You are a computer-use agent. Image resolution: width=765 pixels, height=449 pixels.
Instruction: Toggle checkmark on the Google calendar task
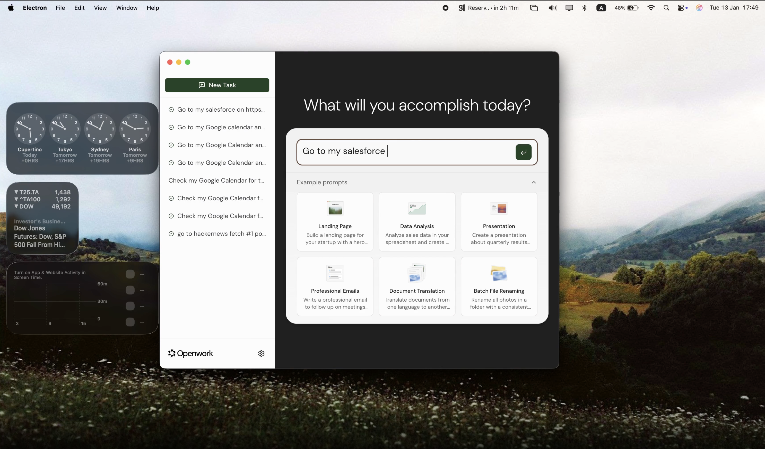click(171, 127)
